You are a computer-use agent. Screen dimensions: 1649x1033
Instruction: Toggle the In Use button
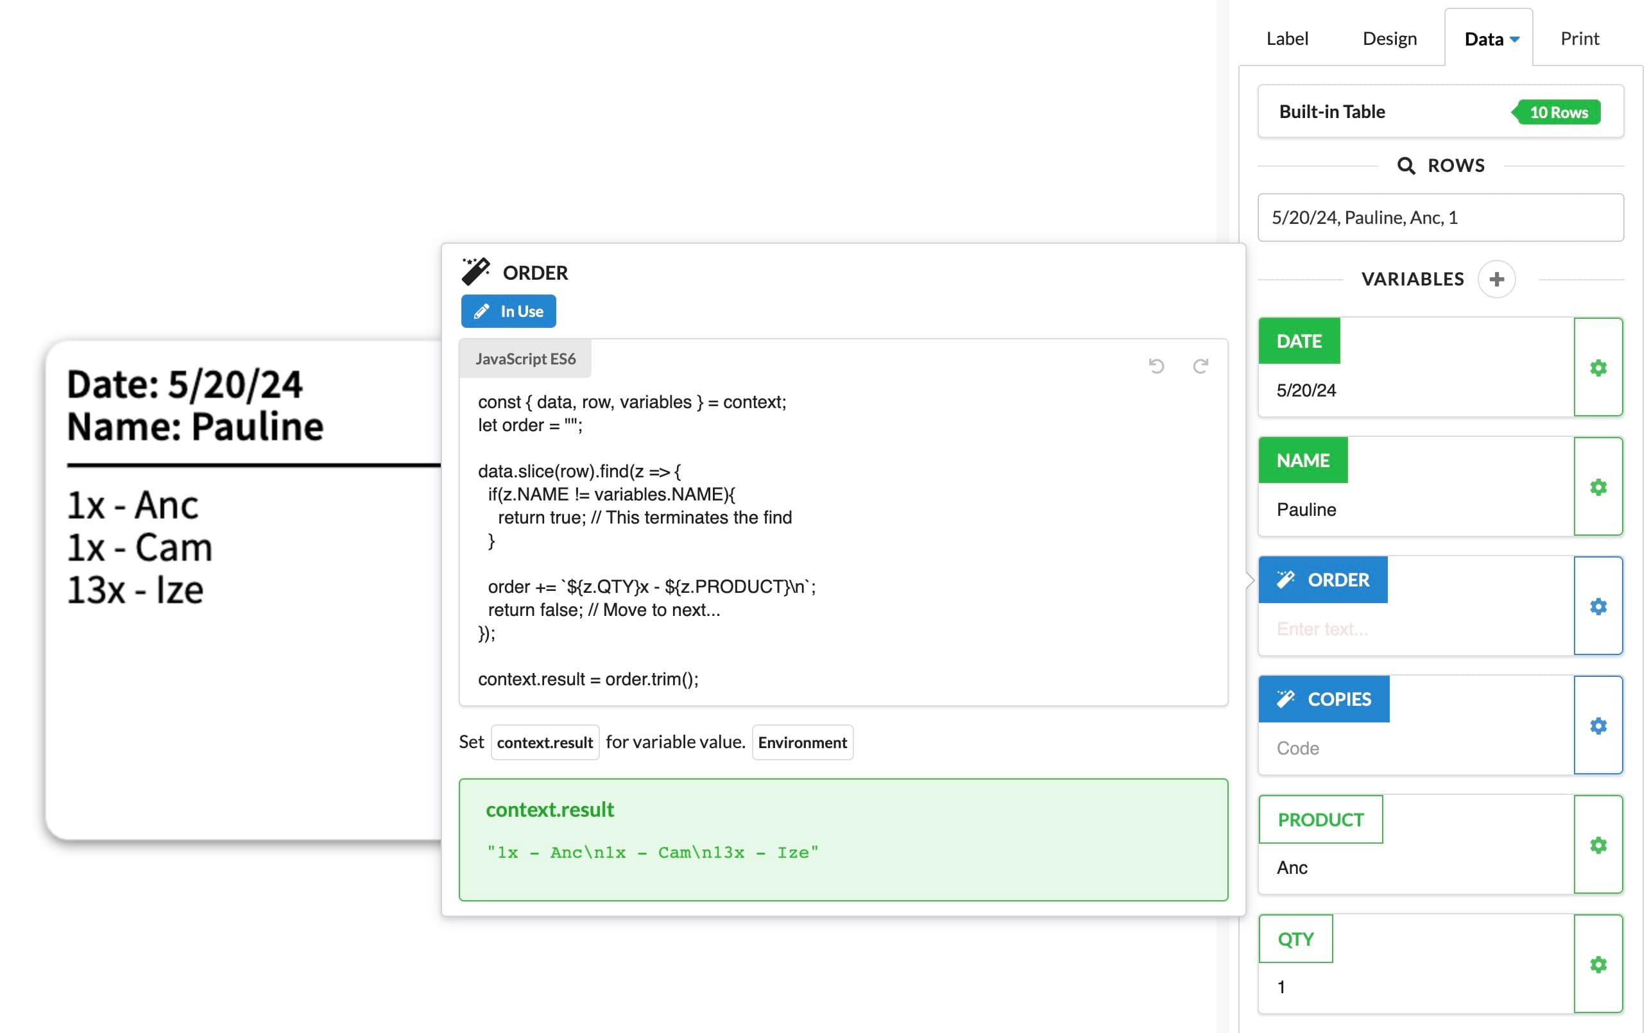(x=508, y=312)
